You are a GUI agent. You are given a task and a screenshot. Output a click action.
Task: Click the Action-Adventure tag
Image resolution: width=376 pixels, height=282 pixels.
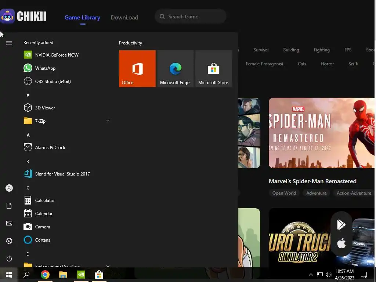[354, 193]
